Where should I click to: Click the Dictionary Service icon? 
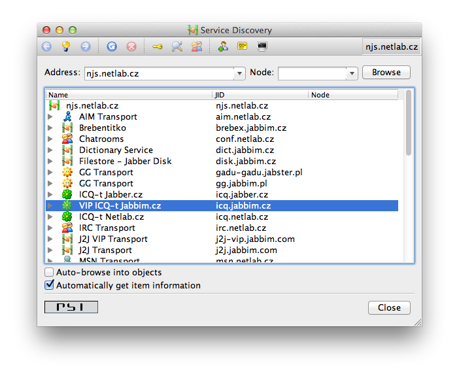(x=67, y=150)
